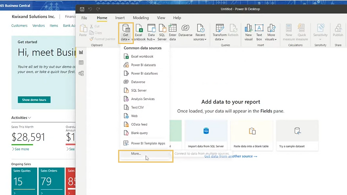Open Items link in Business Central
The width and height of the screenshot is (347, 195).
point(54,25)
